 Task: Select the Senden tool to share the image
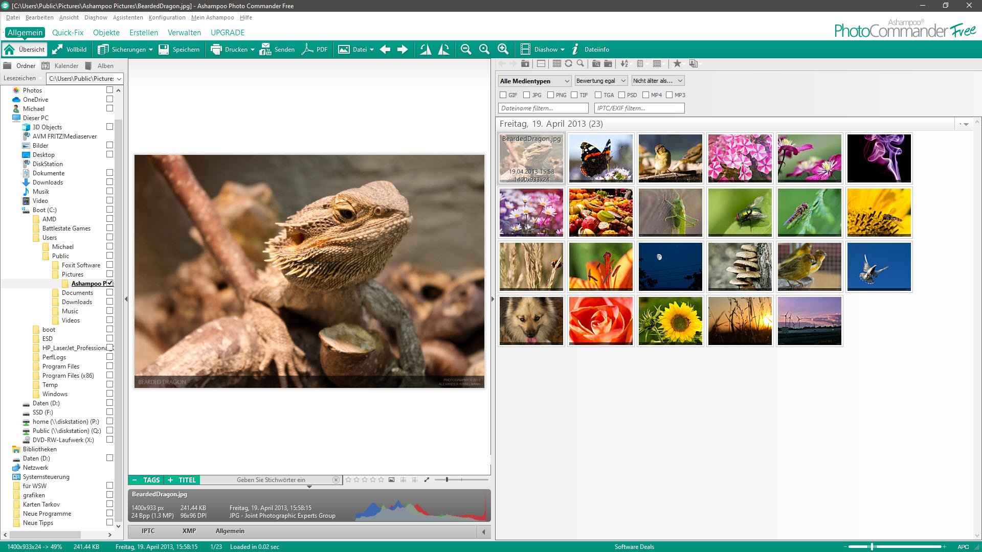(x=278, y=49)
